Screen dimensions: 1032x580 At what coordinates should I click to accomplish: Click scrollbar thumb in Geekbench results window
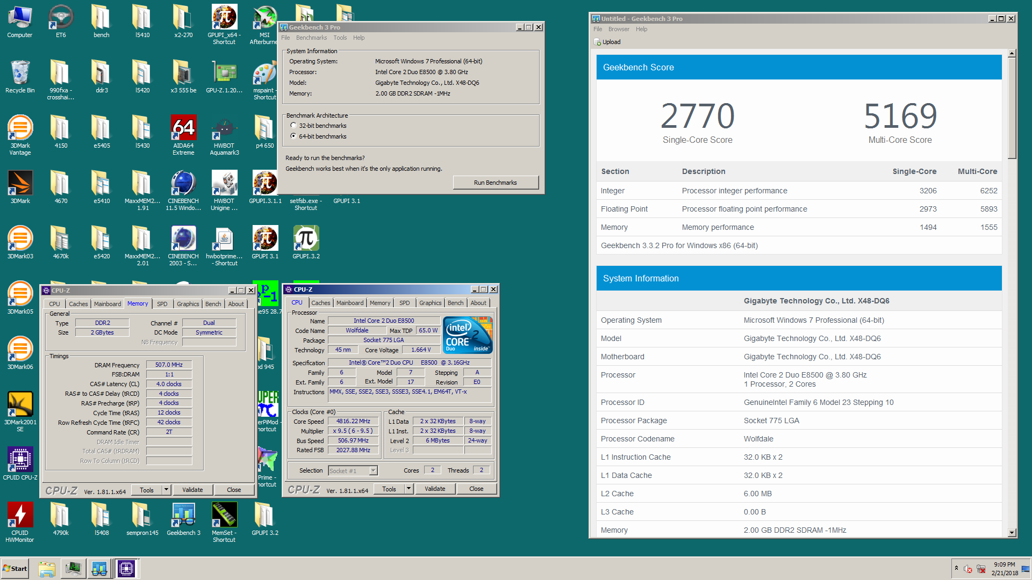coord(1012,108)
